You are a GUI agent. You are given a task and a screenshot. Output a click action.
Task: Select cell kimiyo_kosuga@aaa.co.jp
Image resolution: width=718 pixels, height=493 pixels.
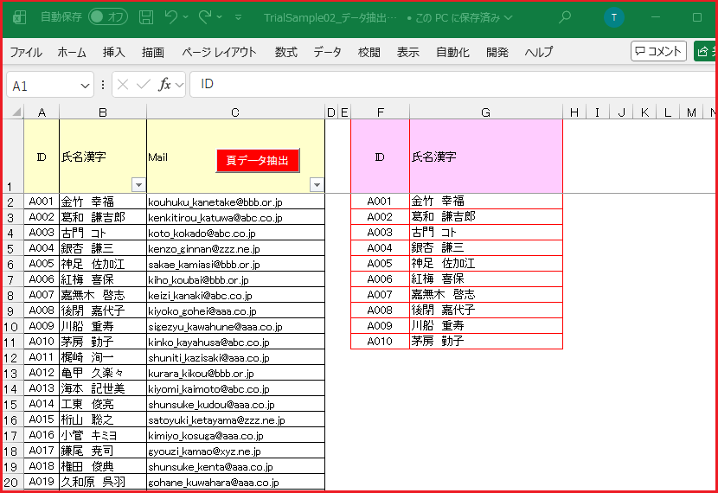236,435
